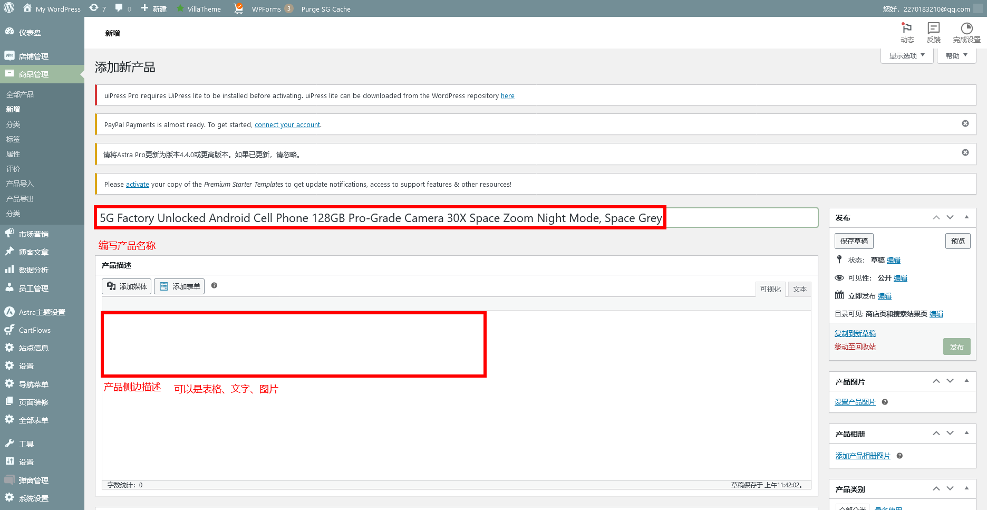Move the 产品相册 panel down

(950, 433)
